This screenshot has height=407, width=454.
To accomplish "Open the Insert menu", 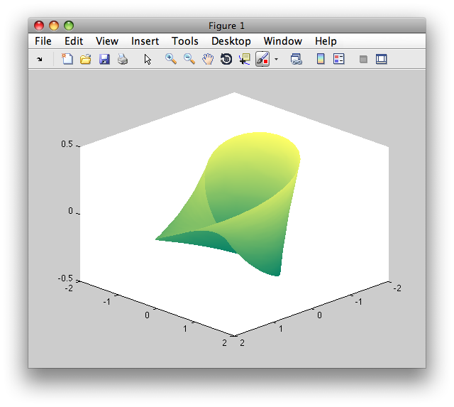I will click(x=145, y=41).
